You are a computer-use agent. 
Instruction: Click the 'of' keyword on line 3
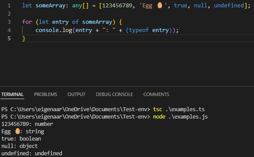coord(75,22)
